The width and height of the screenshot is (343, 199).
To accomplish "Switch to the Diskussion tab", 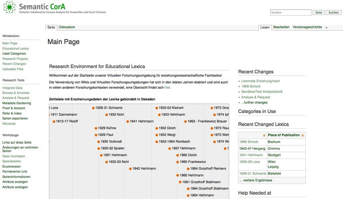I will click(66, 27).
